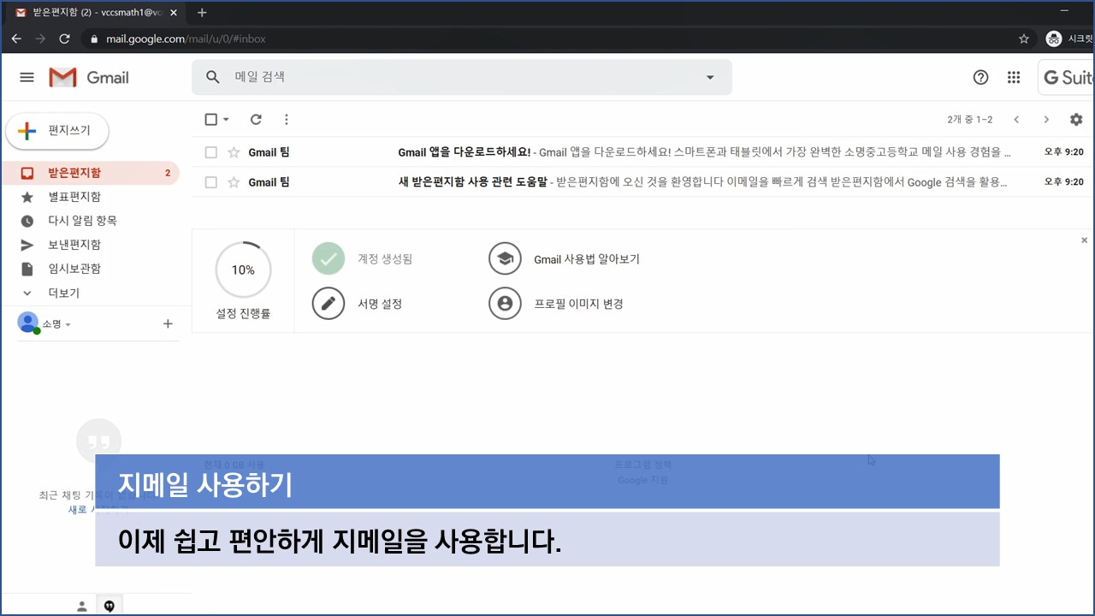Close the 받은편지함 browser tab
Viewport: 1095px width, 616px height.
click(174, 13)
